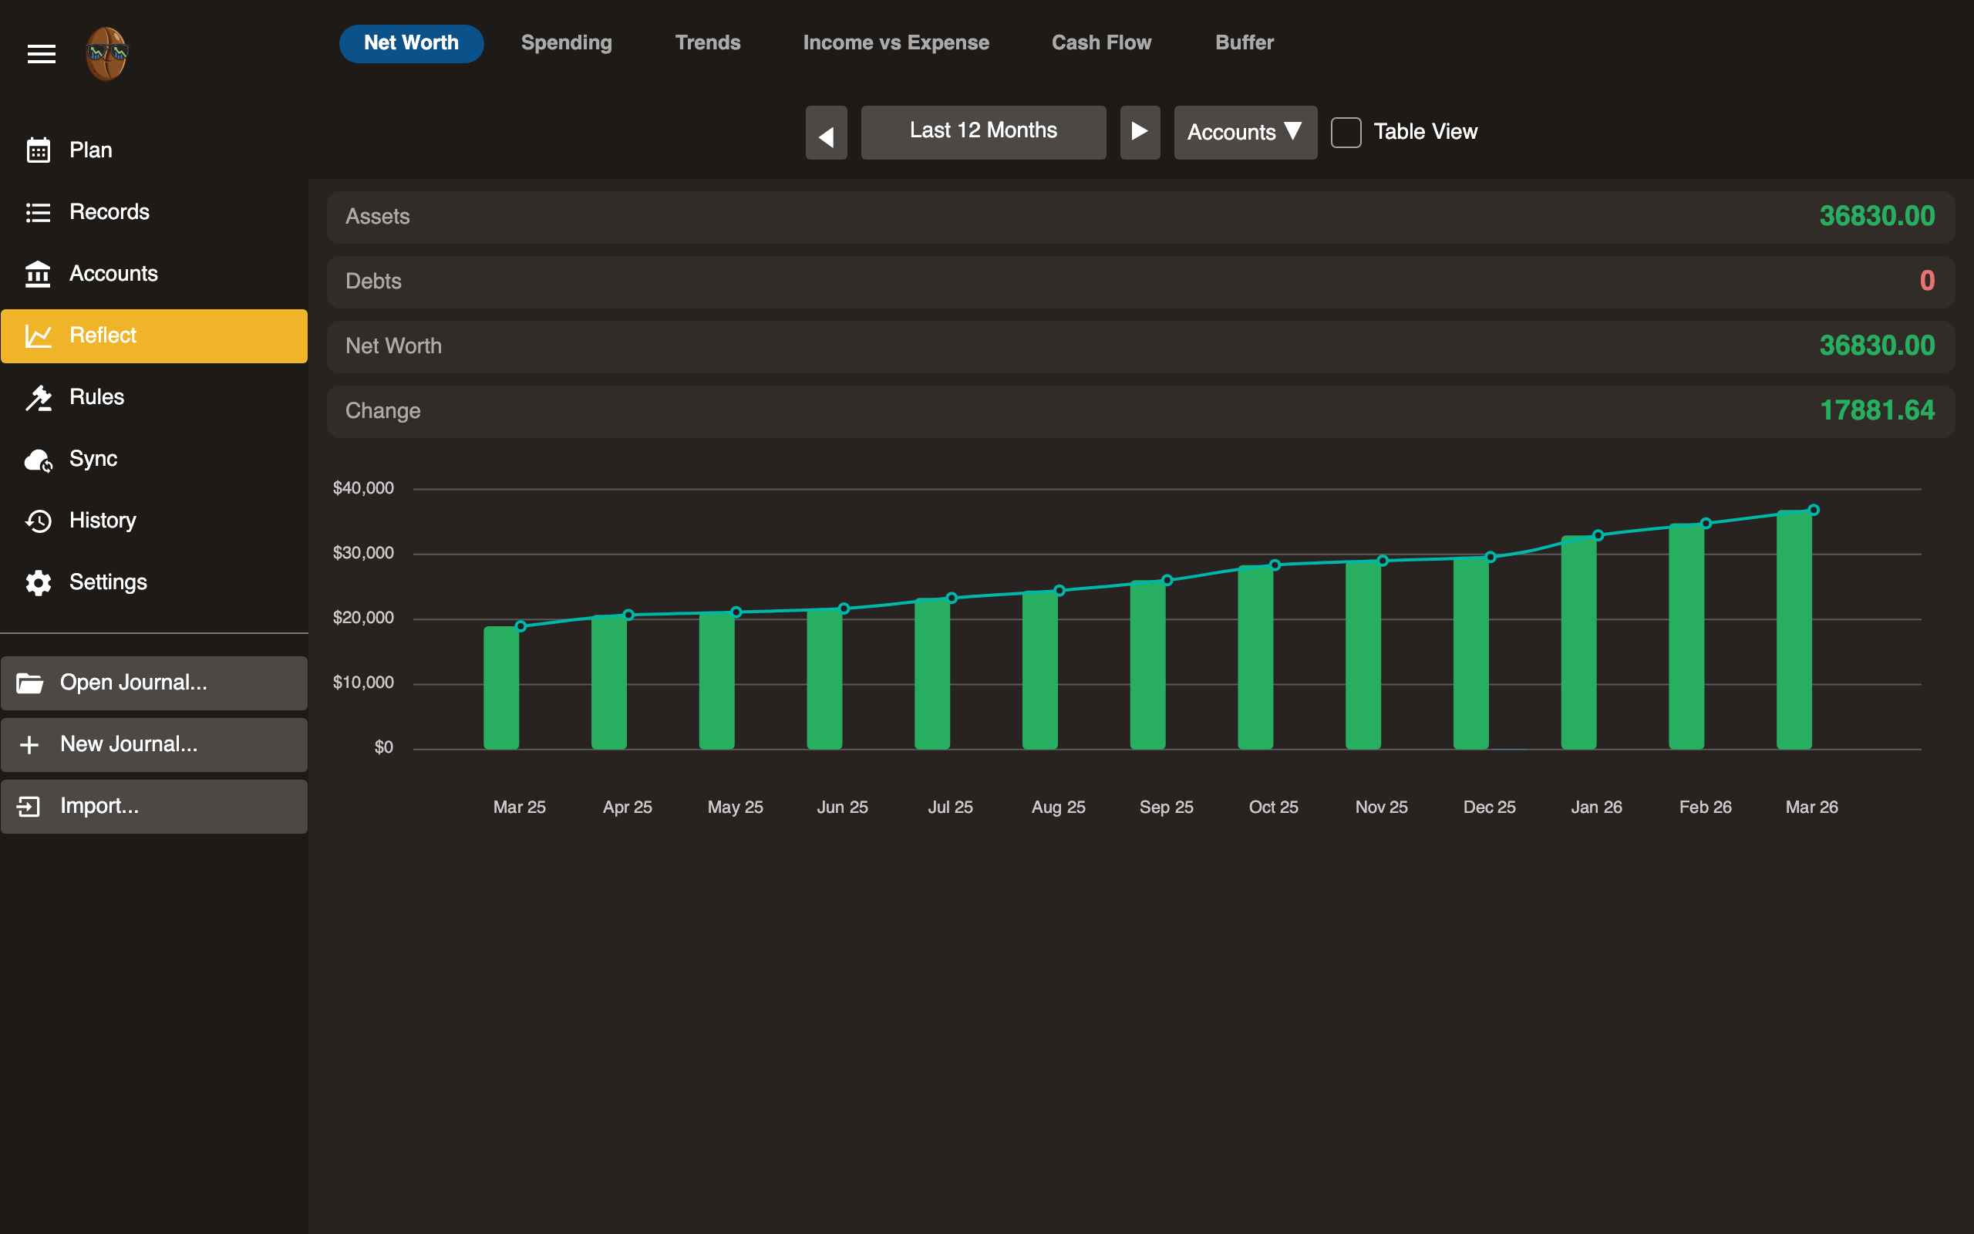Image resolution: width=1974 pixels, height=1234 pixels.
Task: Open History clock icon
Action: point(39,521)
